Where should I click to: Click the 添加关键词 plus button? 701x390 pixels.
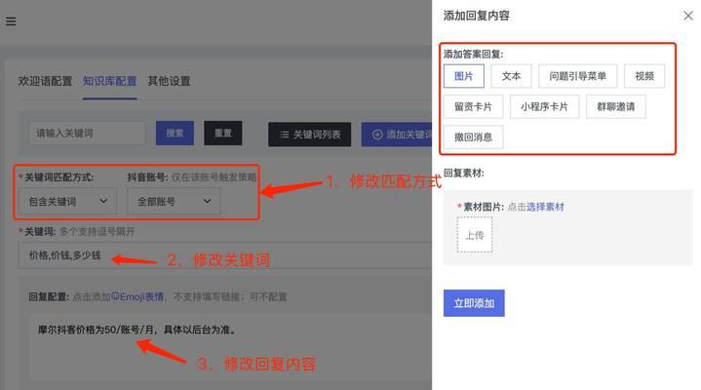[x=397, y=135]
